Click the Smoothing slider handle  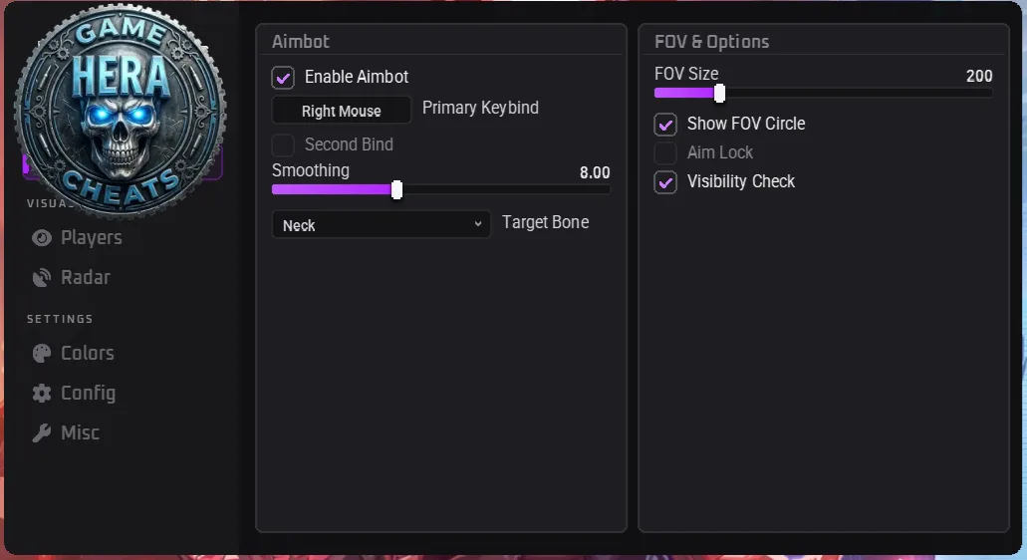(x=396, y=190)
